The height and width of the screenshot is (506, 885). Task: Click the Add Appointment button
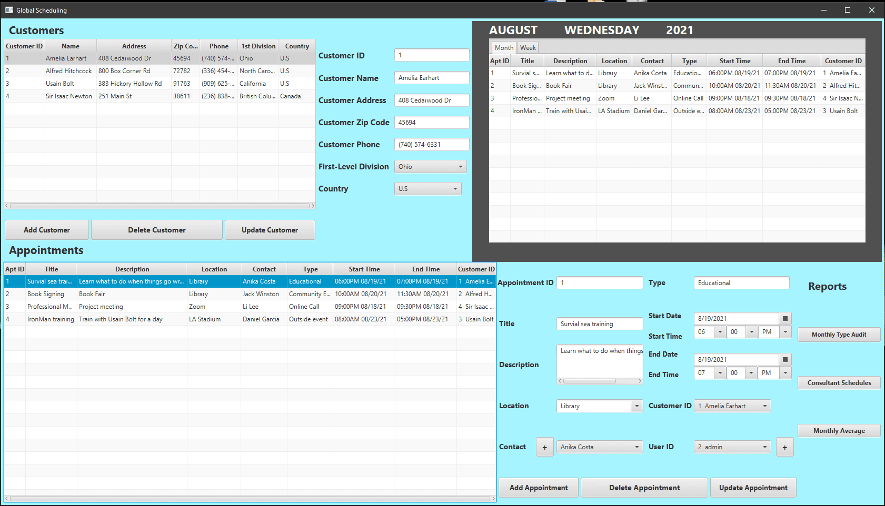(x=539, y=488)
